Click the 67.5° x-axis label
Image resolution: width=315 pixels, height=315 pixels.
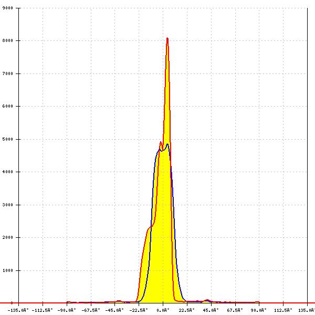pyautogui.click(x=235, y=310)
